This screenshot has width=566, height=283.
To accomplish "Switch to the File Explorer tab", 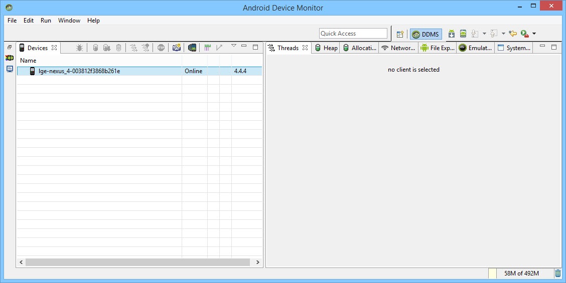I will (438, 48).
